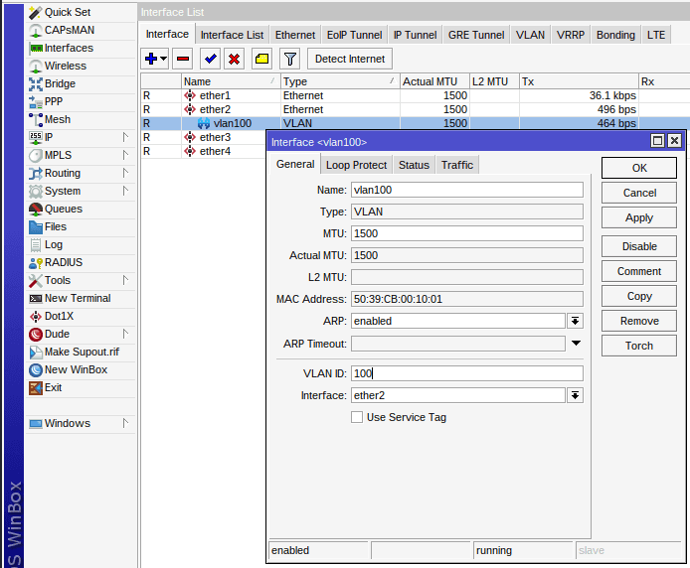The image size is (690, 568).
Task: Open the ARP mode dropdown
Action: pyautogui.click(x=575, y=321)
